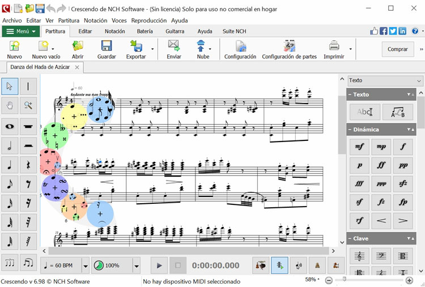425x287 pixels.
Task: Toggle the half rest tool
Action: tap(28, 145)
